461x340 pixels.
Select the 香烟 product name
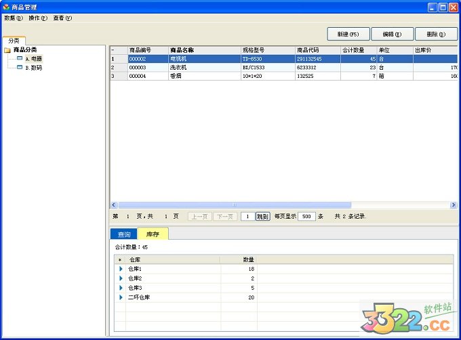tap(205, 76)
